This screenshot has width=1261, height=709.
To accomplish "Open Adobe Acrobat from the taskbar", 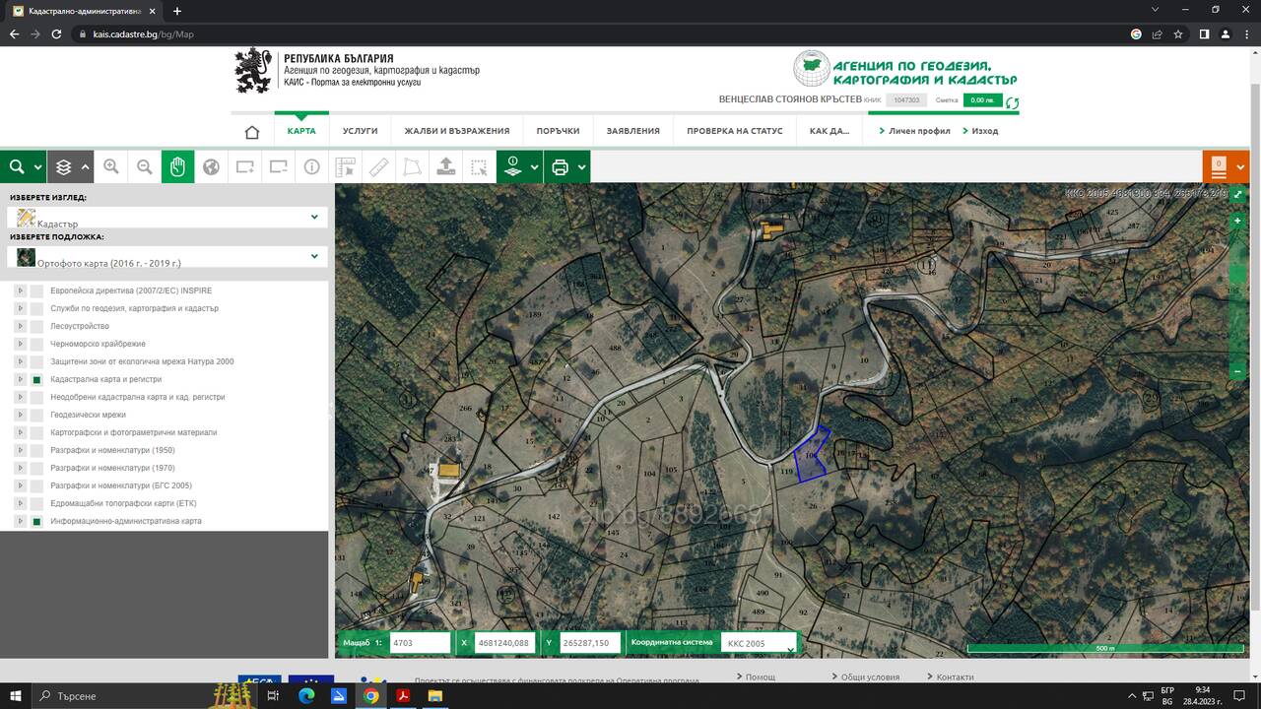I will (403, 695).
